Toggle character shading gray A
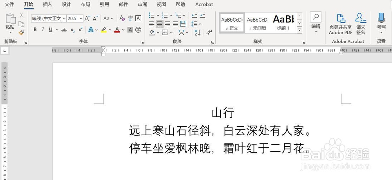The height and width of the screenshot is (180, 392). 130,30
